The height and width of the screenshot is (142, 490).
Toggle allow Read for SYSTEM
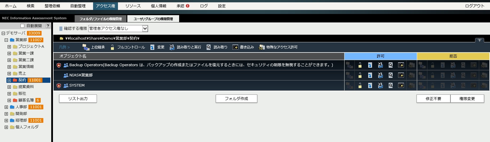(x=390, y=85)
